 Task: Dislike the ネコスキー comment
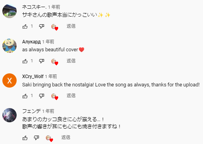[x=42, y=26]
